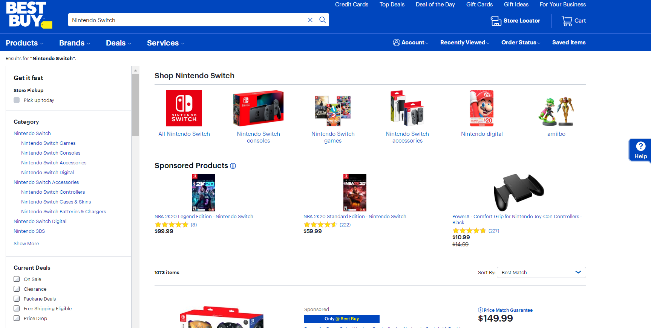This screenshot has height=328, width=651.
Task: Open Nintendo Switch Controllers category link
Action: tap(53, 192)
